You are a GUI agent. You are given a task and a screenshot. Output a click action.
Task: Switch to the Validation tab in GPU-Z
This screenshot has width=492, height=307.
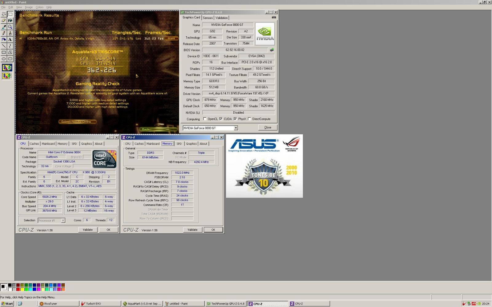(222, 18)
